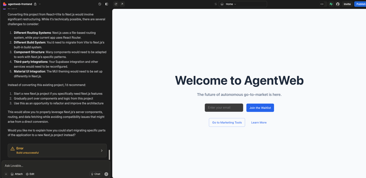The height and width of the screenshot is (178, 366).
Task: Click 'Use this as an opportunity' line
Action: click(59, 103)
